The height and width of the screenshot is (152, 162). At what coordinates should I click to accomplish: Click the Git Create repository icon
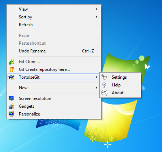(12, 69)
